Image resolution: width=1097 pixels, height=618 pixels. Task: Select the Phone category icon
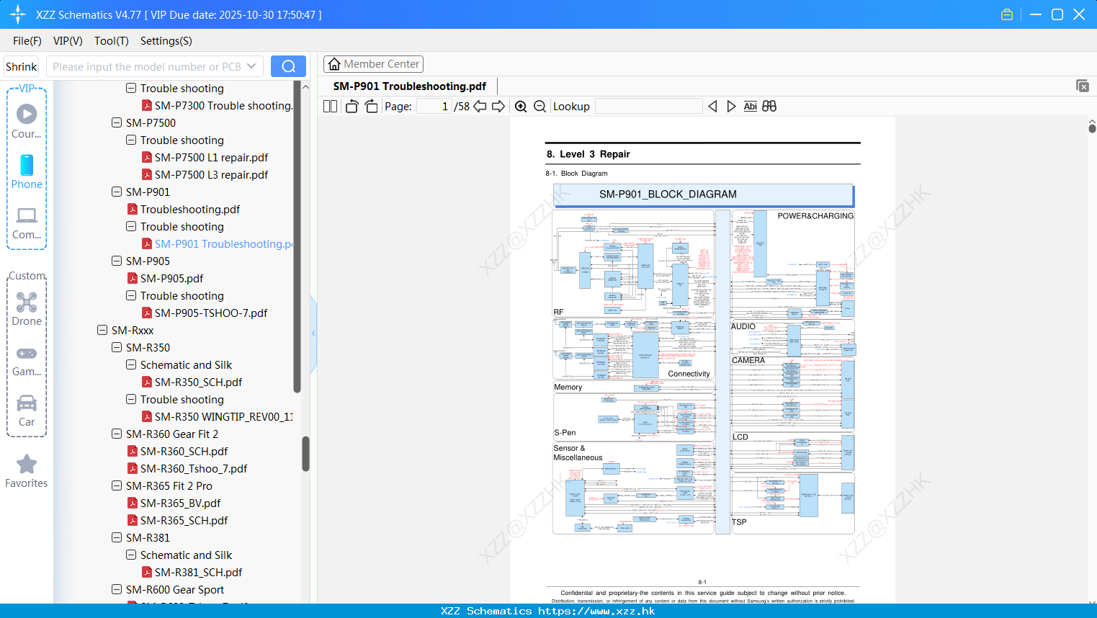27,171
